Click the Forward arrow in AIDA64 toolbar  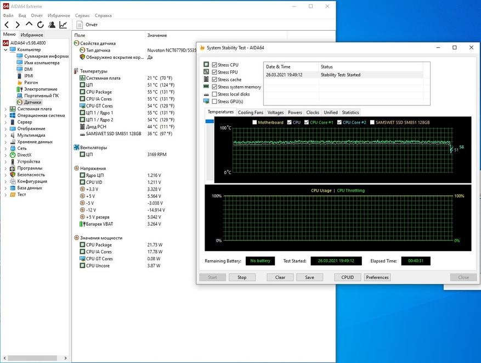point(18,25)
